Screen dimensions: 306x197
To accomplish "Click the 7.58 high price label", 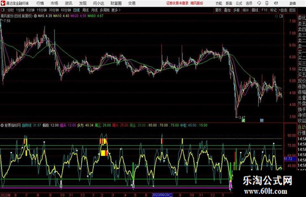I will [x=7, y=21].
